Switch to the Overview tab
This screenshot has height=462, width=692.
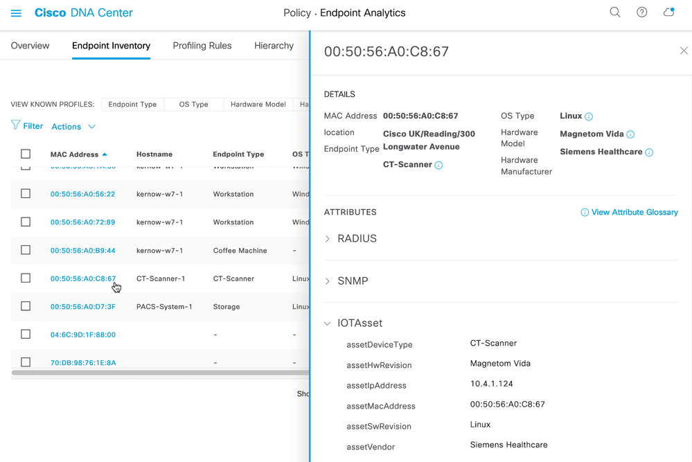point(30,46)
